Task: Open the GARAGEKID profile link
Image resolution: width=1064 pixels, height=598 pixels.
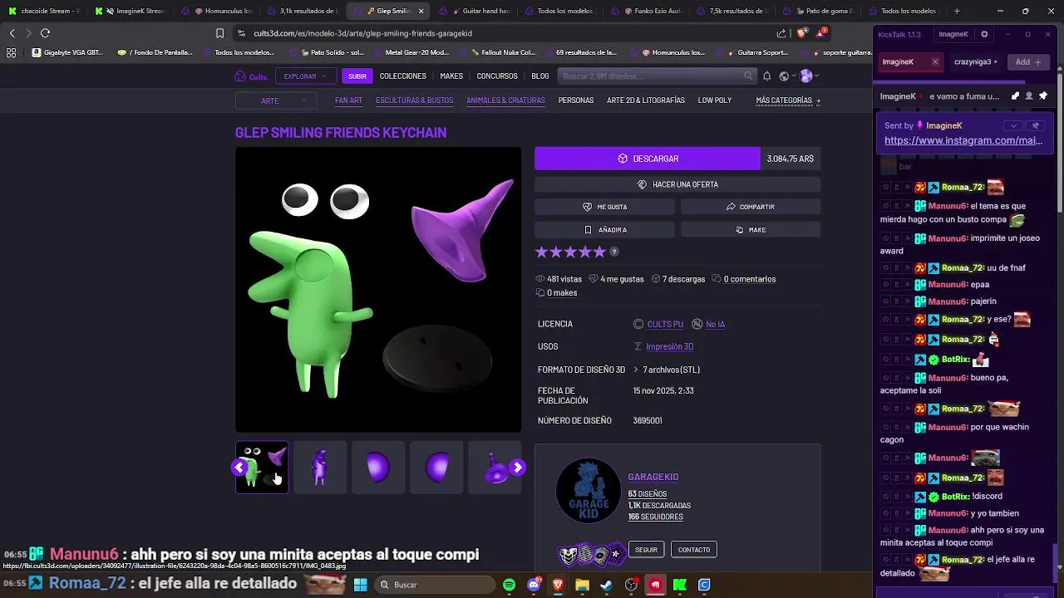Action: click(653, 477)
